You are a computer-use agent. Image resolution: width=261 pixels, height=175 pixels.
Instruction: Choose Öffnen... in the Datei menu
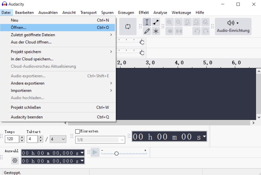click(x=58, y=28)
